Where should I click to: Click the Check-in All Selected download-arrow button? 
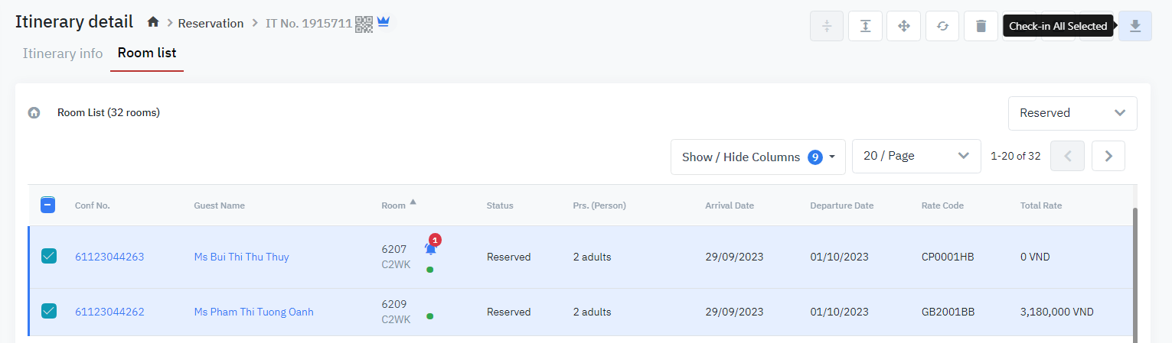(1134, 26)
